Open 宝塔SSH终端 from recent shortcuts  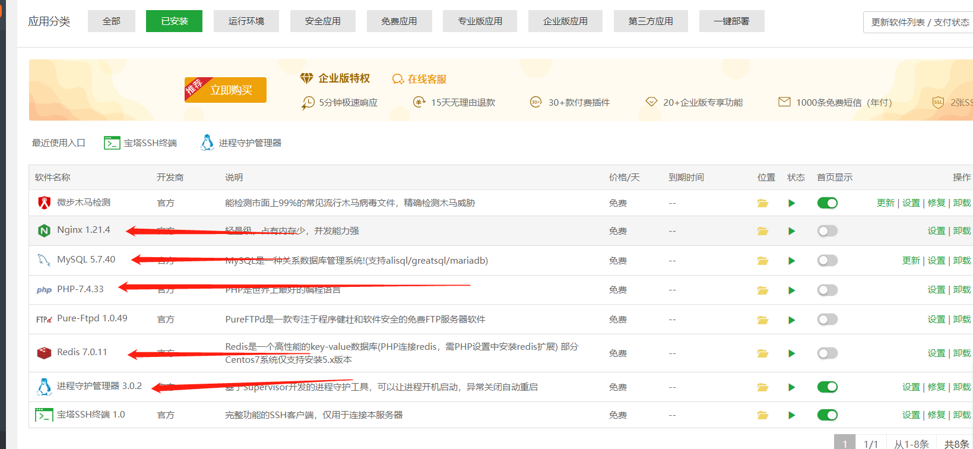141,143
